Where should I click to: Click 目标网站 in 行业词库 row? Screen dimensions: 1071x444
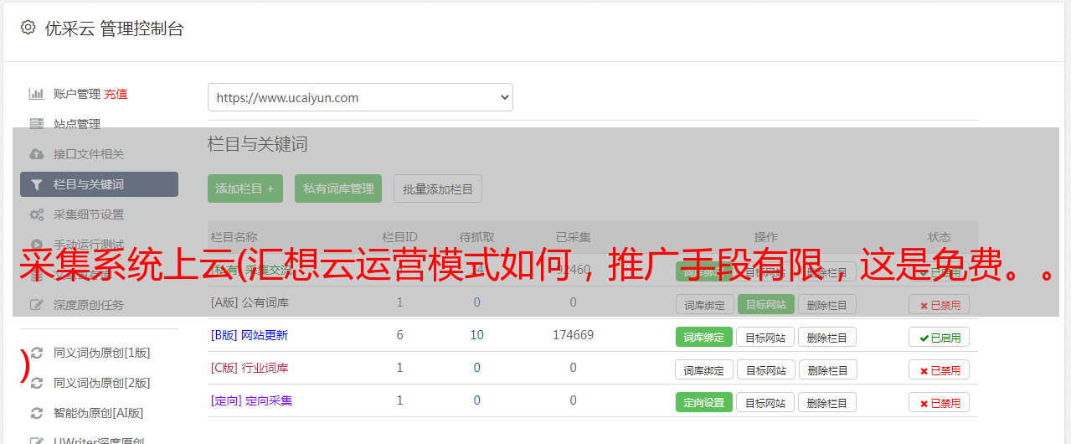coord(765,369)
